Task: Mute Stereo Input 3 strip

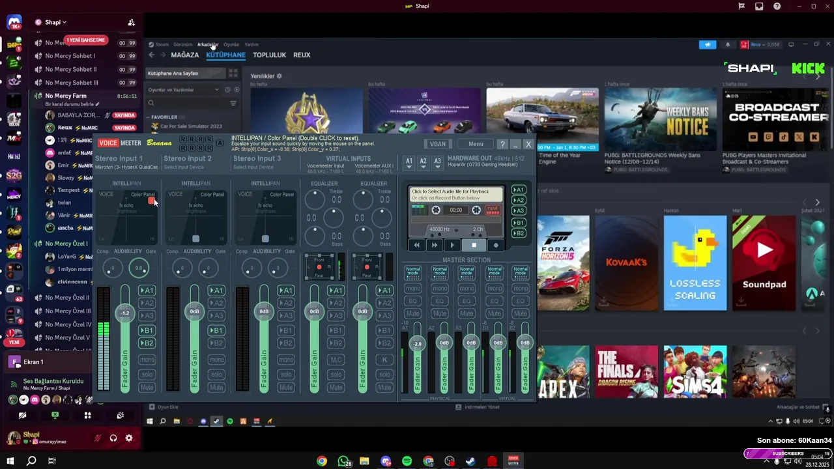Action: pos(286,388)
